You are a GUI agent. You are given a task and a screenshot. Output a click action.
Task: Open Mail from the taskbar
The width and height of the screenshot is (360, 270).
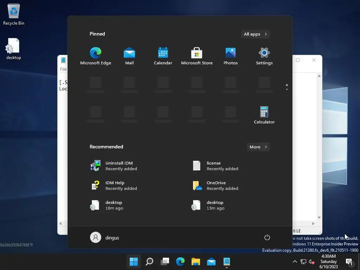click(x=211, y=261)
